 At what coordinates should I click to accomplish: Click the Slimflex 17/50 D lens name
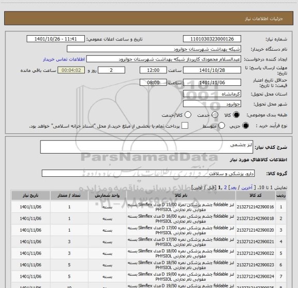[181, 242]
